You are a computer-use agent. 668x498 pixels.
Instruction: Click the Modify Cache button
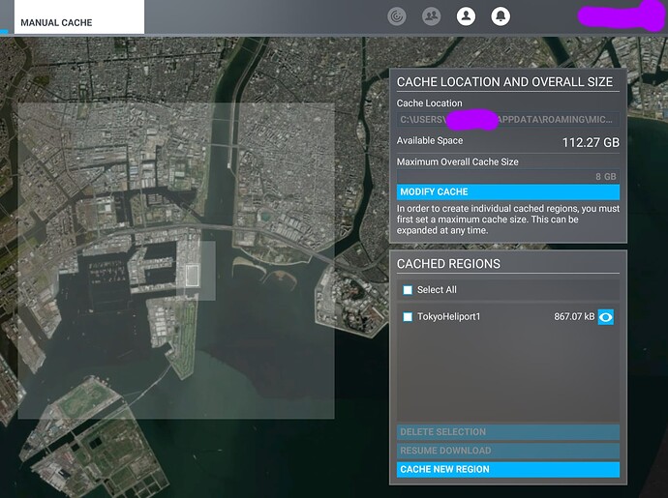(508, 192)
